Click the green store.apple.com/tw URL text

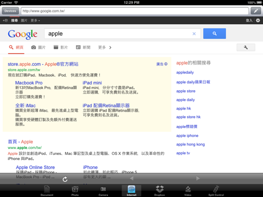24,70
